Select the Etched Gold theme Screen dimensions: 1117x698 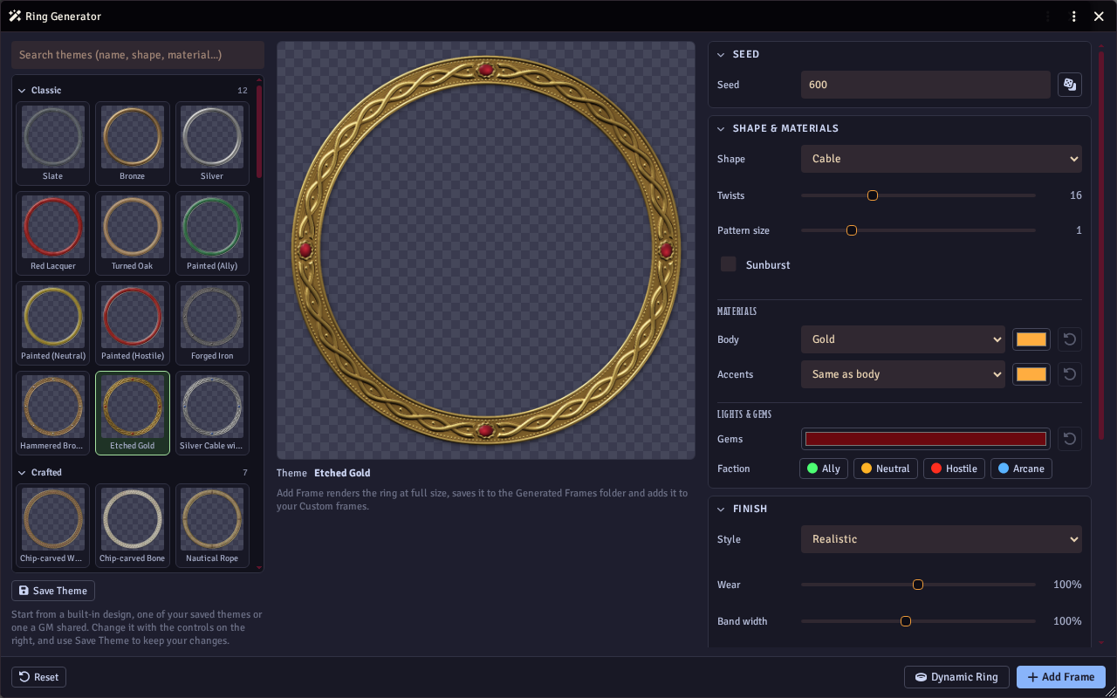pos(133,413)
